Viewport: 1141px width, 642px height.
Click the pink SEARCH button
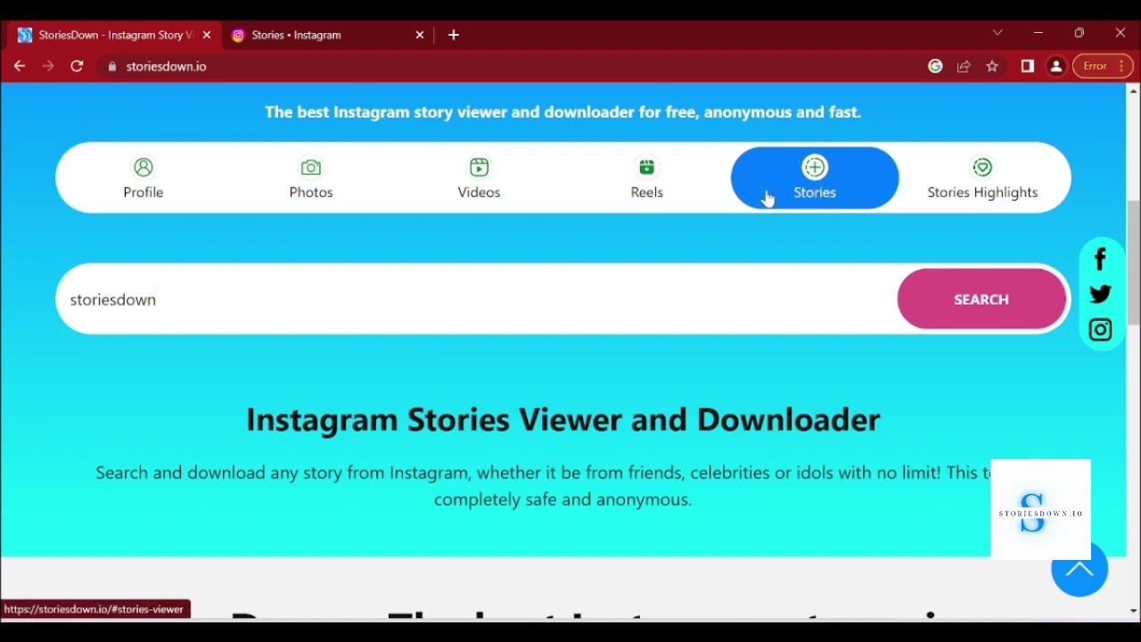click(x=981, y=300)
